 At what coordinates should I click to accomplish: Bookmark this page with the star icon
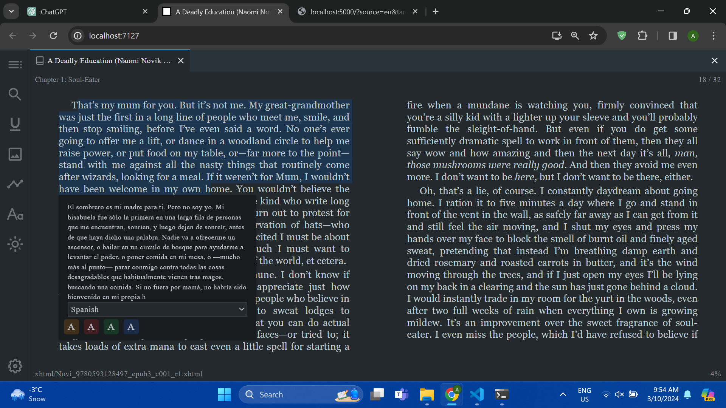(x=593, y=36)
